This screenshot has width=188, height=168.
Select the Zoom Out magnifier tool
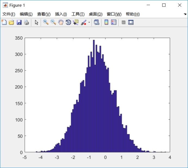tap(53, 23)
